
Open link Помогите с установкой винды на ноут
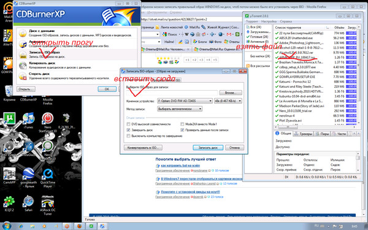click(190, 192)
